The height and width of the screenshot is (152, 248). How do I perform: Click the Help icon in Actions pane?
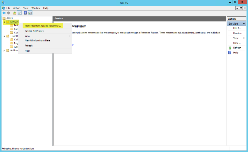point(230,53)
